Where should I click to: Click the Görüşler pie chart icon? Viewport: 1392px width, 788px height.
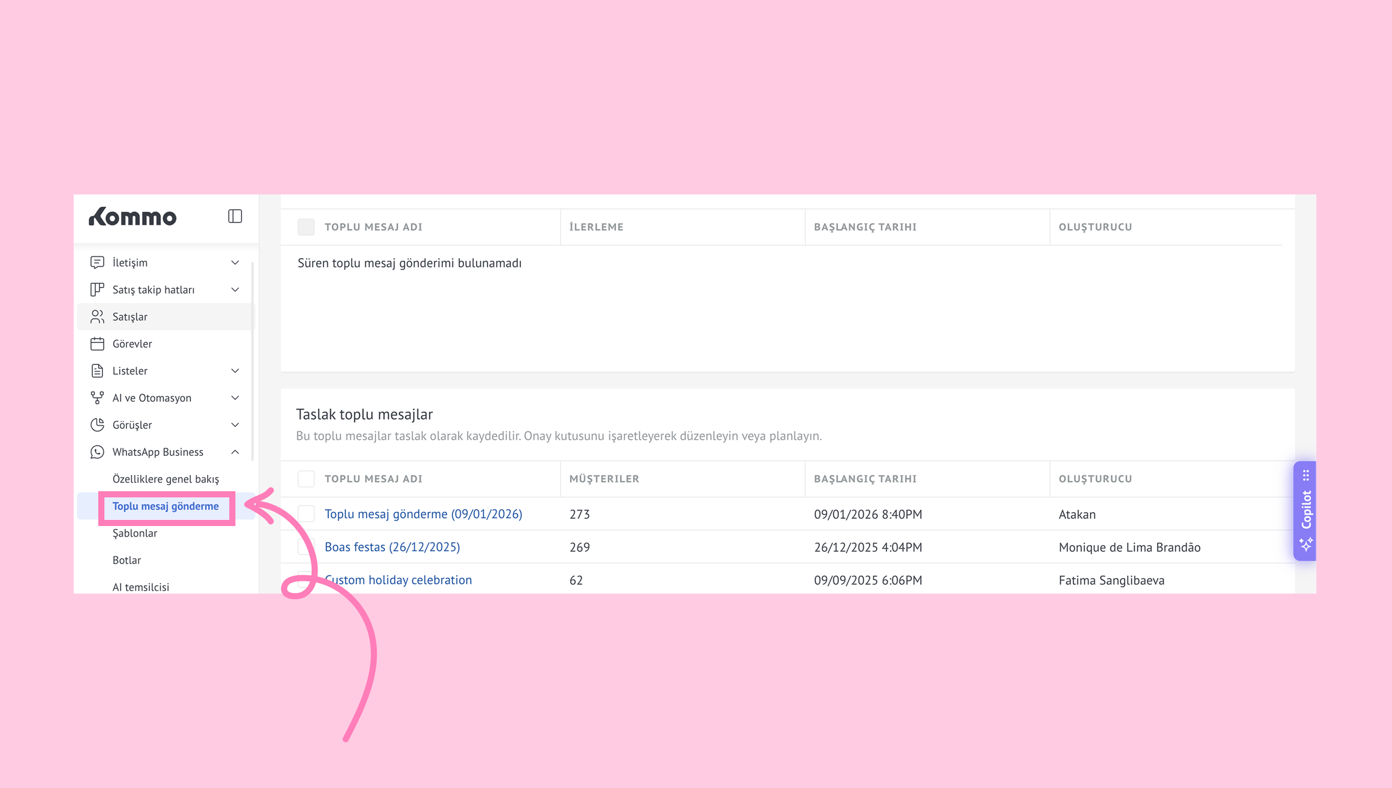pos(97,425)
